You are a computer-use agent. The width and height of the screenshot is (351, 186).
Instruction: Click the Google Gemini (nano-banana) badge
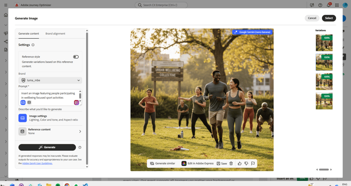(253, 32)
